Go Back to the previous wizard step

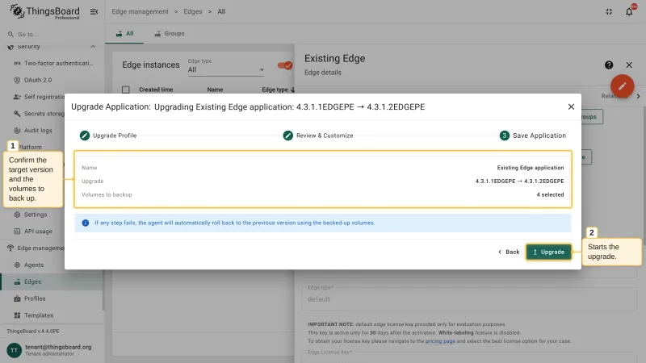pos(509,252)
